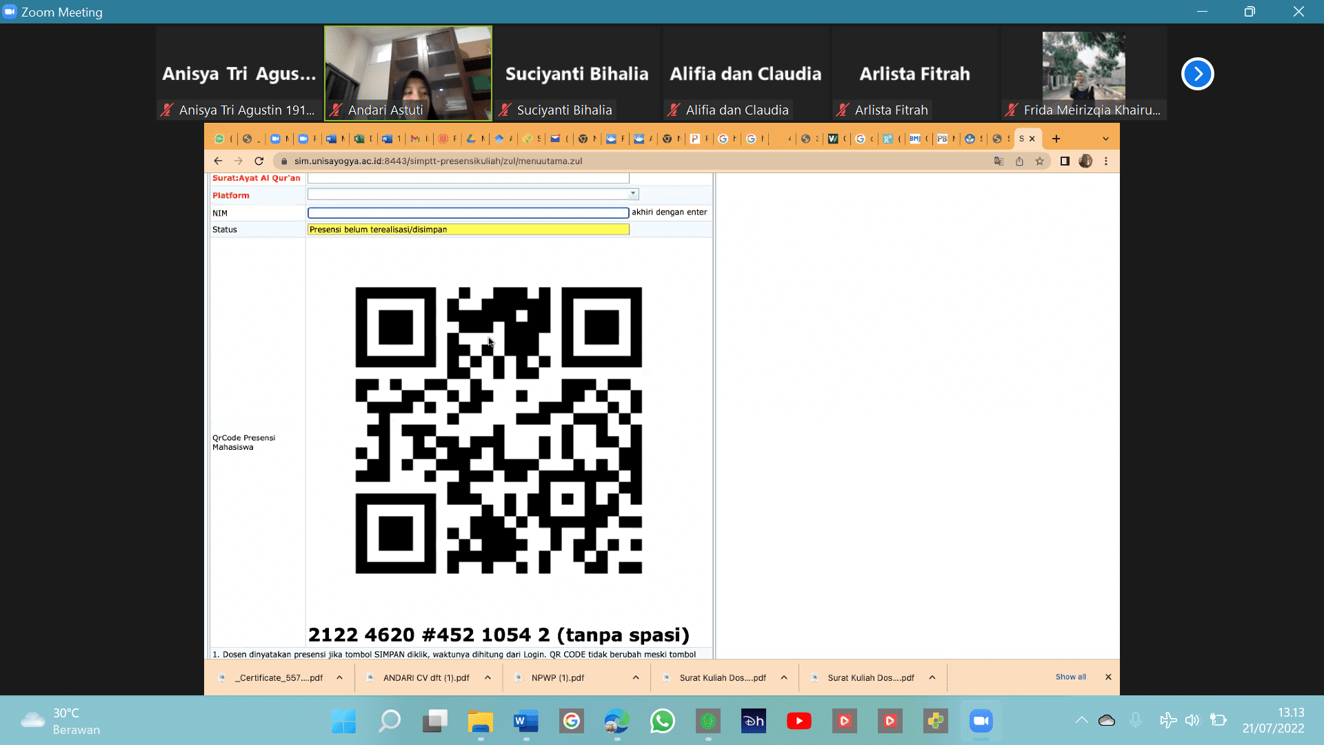Screen dimensions: 1324x745
Task: Reload the shared browser page
Action: (x=259, y=161)
